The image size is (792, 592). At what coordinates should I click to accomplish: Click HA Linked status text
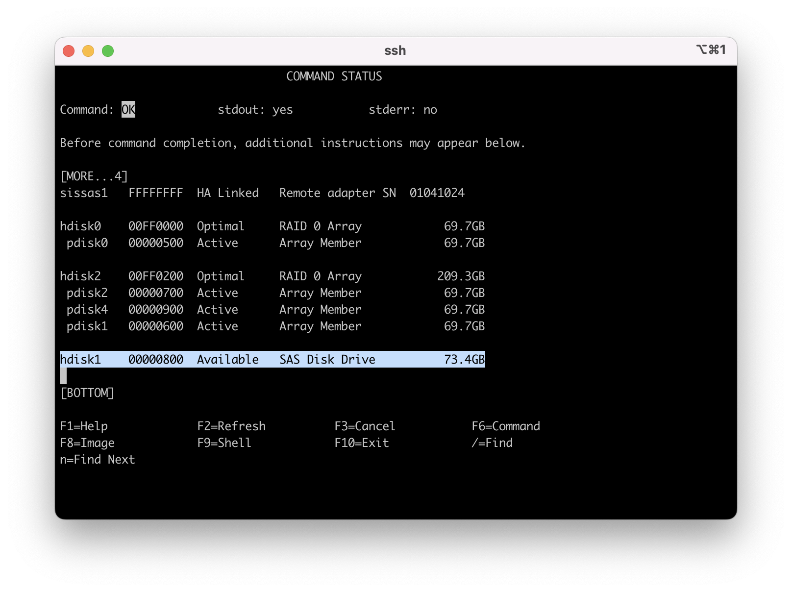[x=228, y=193]
